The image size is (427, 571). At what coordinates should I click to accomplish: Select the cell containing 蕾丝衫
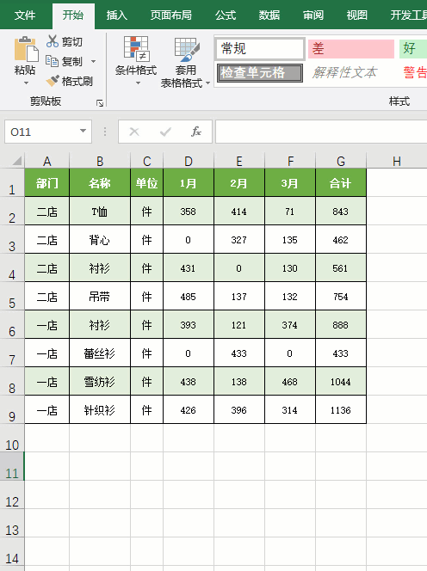(100, 353)
